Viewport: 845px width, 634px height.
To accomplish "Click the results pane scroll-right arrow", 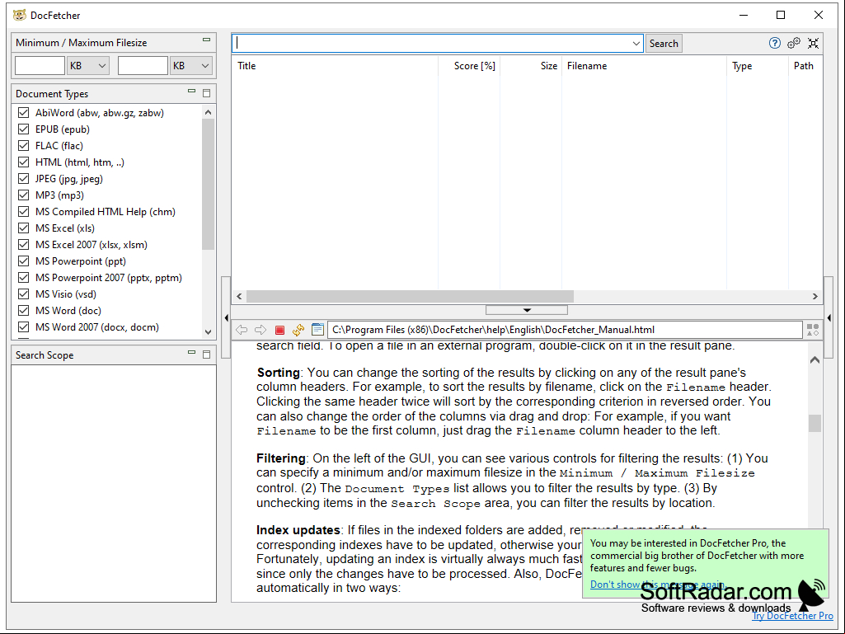I will 814,297.
